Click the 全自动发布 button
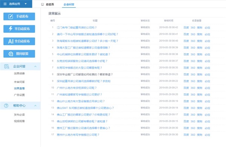The width and height of the screenshot is (226, 147). 19,41
